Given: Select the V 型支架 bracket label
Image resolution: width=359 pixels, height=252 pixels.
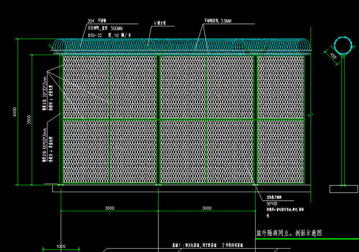Looking at the screenshot, I should pos(160,22).
